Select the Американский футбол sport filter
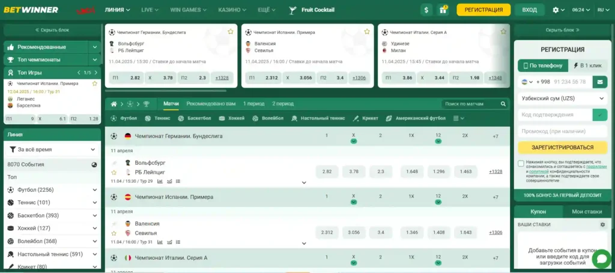The height and width of the screenshot is (273, 615). click(416, 118)
